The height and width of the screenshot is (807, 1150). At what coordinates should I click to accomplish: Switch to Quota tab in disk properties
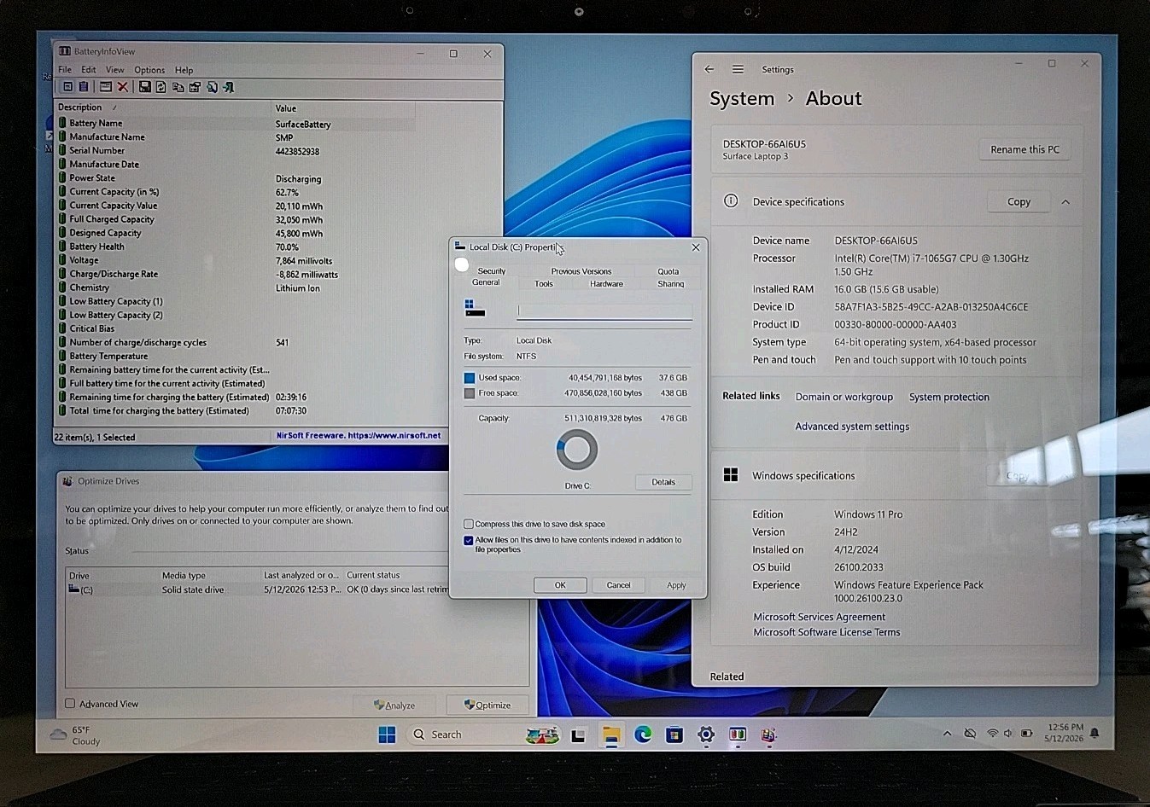pos(668,271)
